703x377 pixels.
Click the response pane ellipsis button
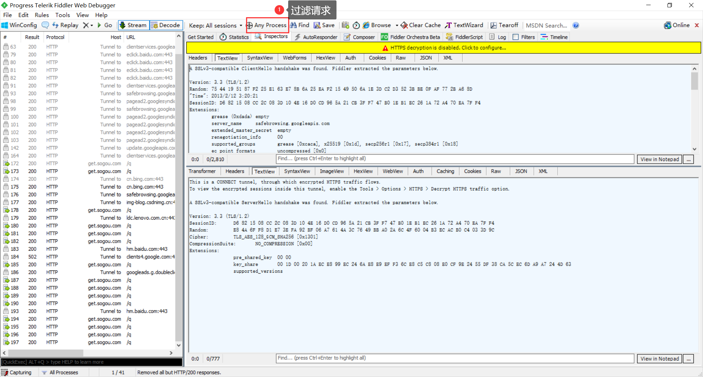click(688, 359)
